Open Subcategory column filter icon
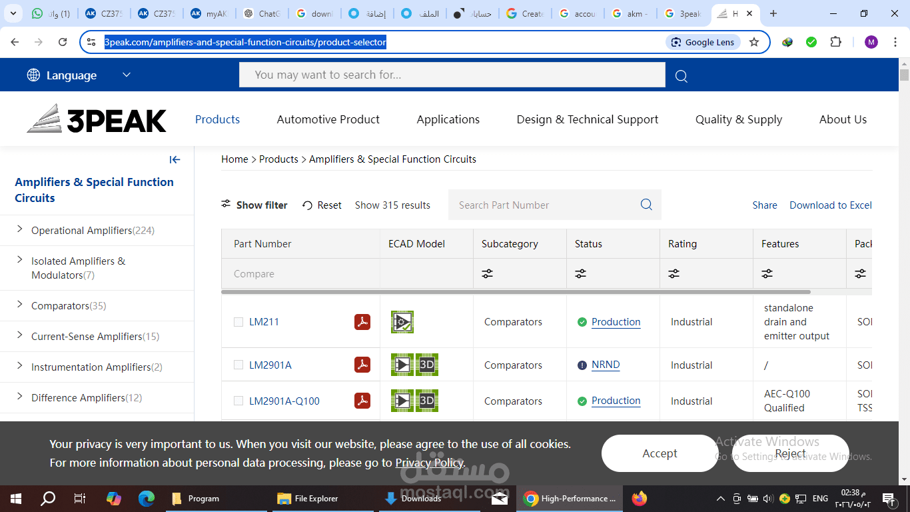The height and width of the screenshot is (512, 910). (488, 273)
